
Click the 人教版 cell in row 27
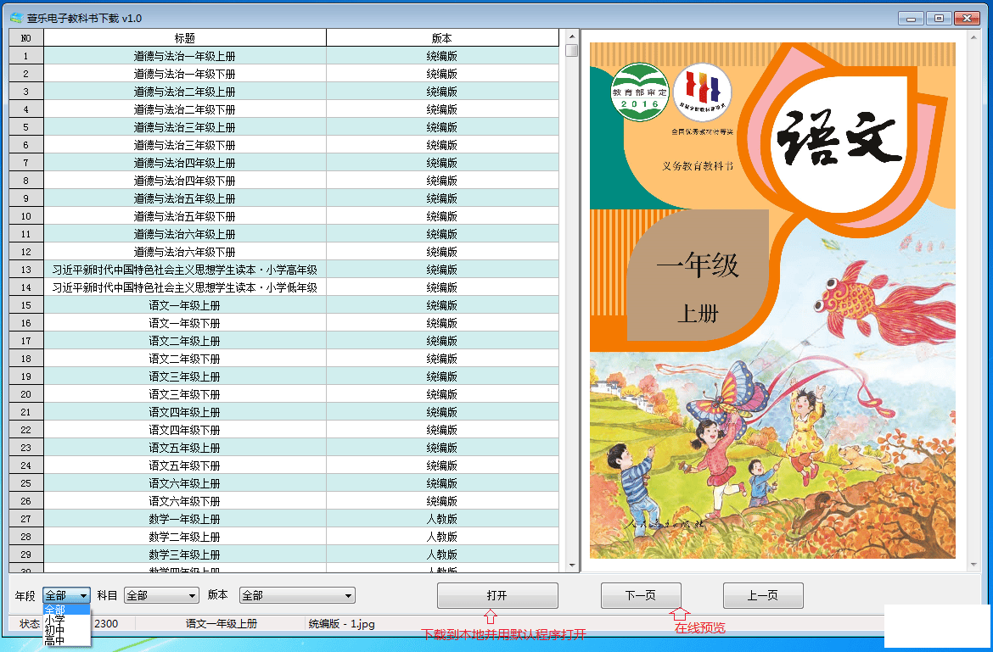click(442, 519)
